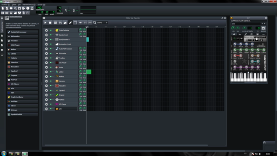Add a beat/bassline in Song Editor toolbar

click(x=55, y=23)
